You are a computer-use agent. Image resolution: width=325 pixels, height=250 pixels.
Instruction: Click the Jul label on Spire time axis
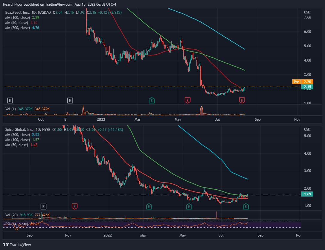221,235
